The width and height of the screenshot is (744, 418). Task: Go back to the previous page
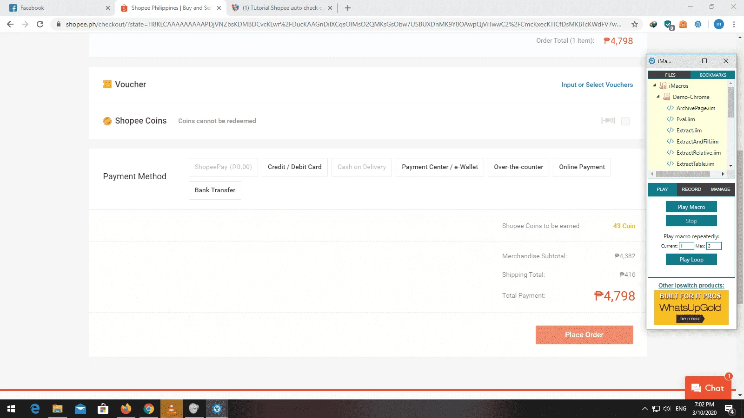(10, 24)
